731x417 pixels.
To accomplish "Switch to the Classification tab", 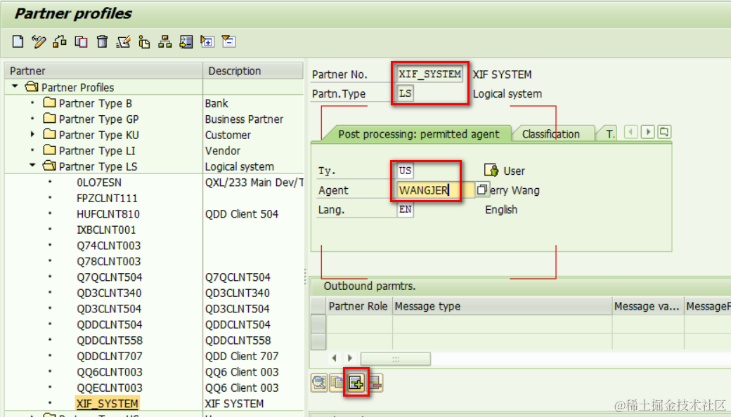I will coord(550,134).
